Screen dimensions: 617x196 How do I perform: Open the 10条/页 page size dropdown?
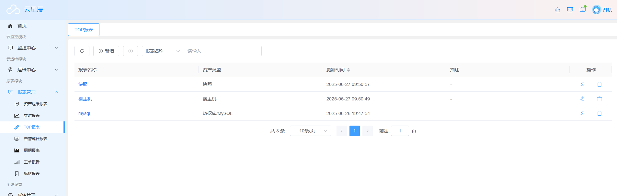311,131
